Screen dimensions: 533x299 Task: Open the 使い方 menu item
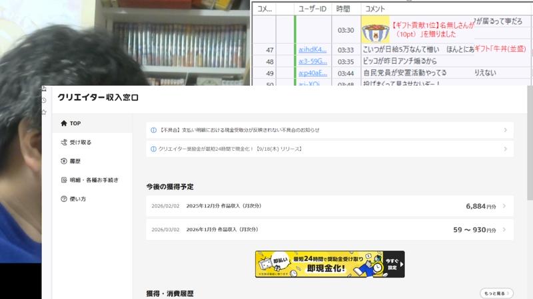coord(92,199)
